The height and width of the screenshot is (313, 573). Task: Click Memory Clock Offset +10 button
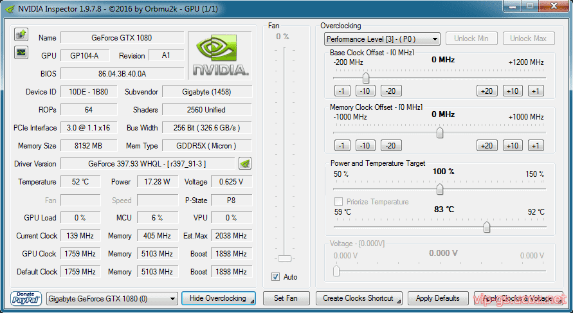point(513,146)
